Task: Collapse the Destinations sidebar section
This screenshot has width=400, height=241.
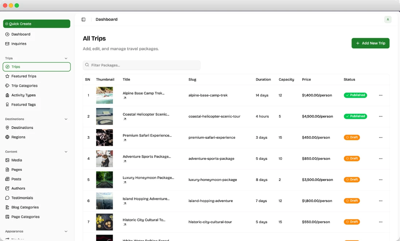Action: click(x=66, y=119)
